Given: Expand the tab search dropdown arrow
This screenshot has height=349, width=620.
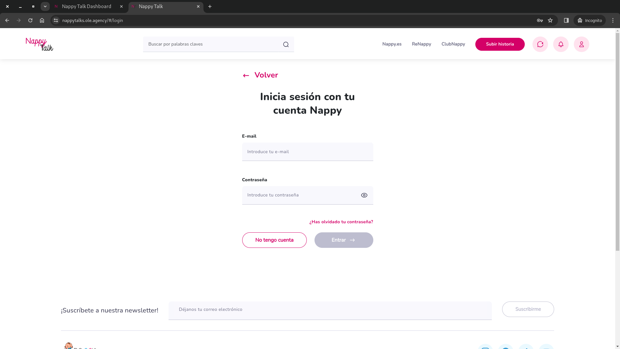Looking at the screenshot, I should tap(45, 6).
